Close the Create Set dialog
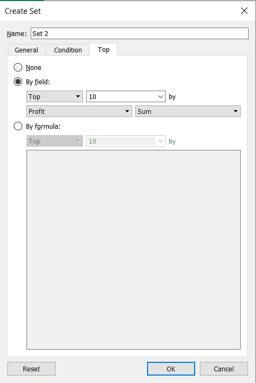Image resolution: width=256 pixels, height=383 pixels. (244, 11)
